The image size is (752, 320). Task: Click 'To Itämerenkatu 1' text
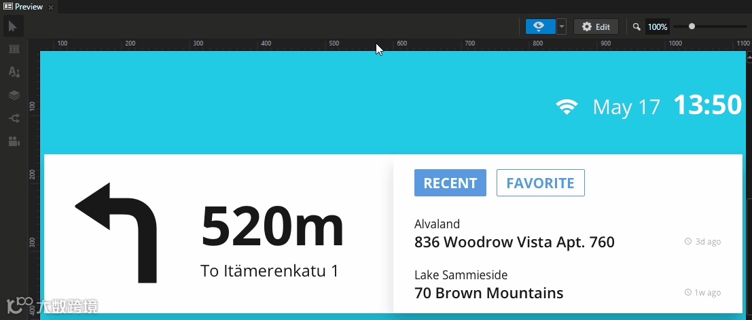270,271
